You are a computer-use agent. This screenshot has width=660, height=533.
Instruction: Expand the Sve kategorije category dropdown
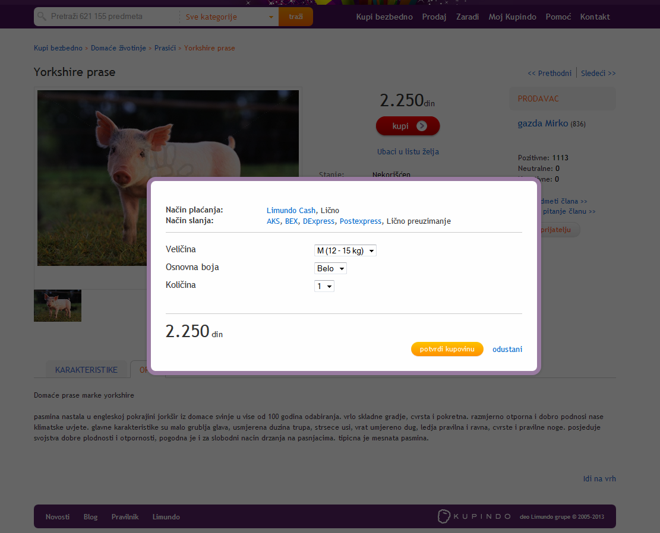(229, 17)
